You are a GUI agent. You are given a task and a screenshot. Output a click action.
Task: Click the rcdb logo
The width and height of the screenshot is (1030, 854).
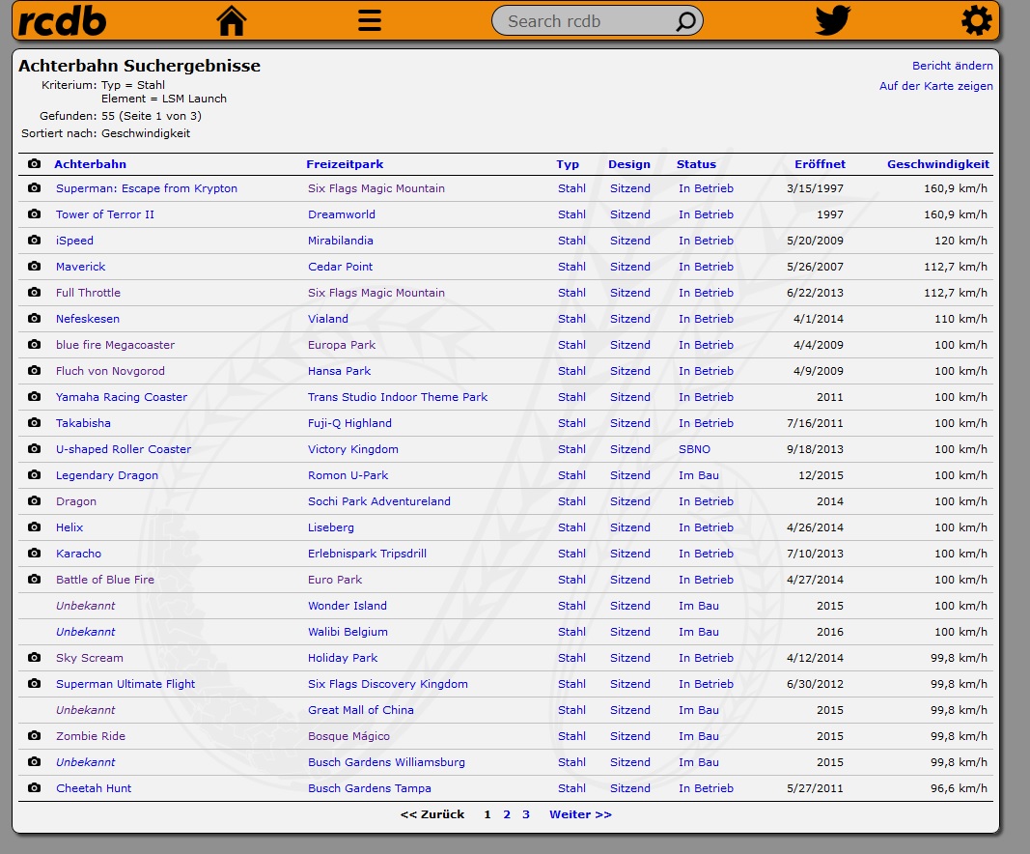tap(63, 20)
